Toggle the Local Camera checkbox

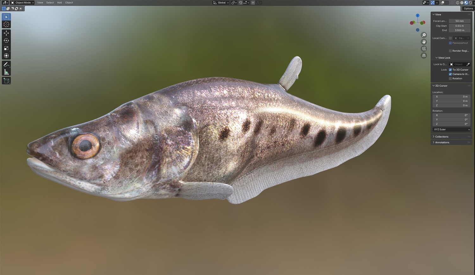pos(450,38)
